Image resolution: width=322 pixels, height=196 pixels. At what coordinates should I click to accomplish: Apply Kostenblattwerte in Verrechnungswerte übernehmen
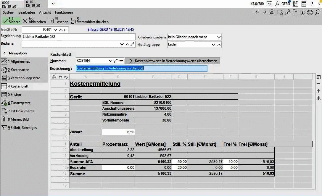(x=173, y=61)
